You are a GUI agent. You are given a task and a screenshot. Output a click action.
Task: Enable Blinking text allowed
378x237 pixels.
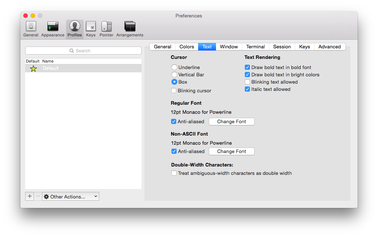tap(247, 82)
